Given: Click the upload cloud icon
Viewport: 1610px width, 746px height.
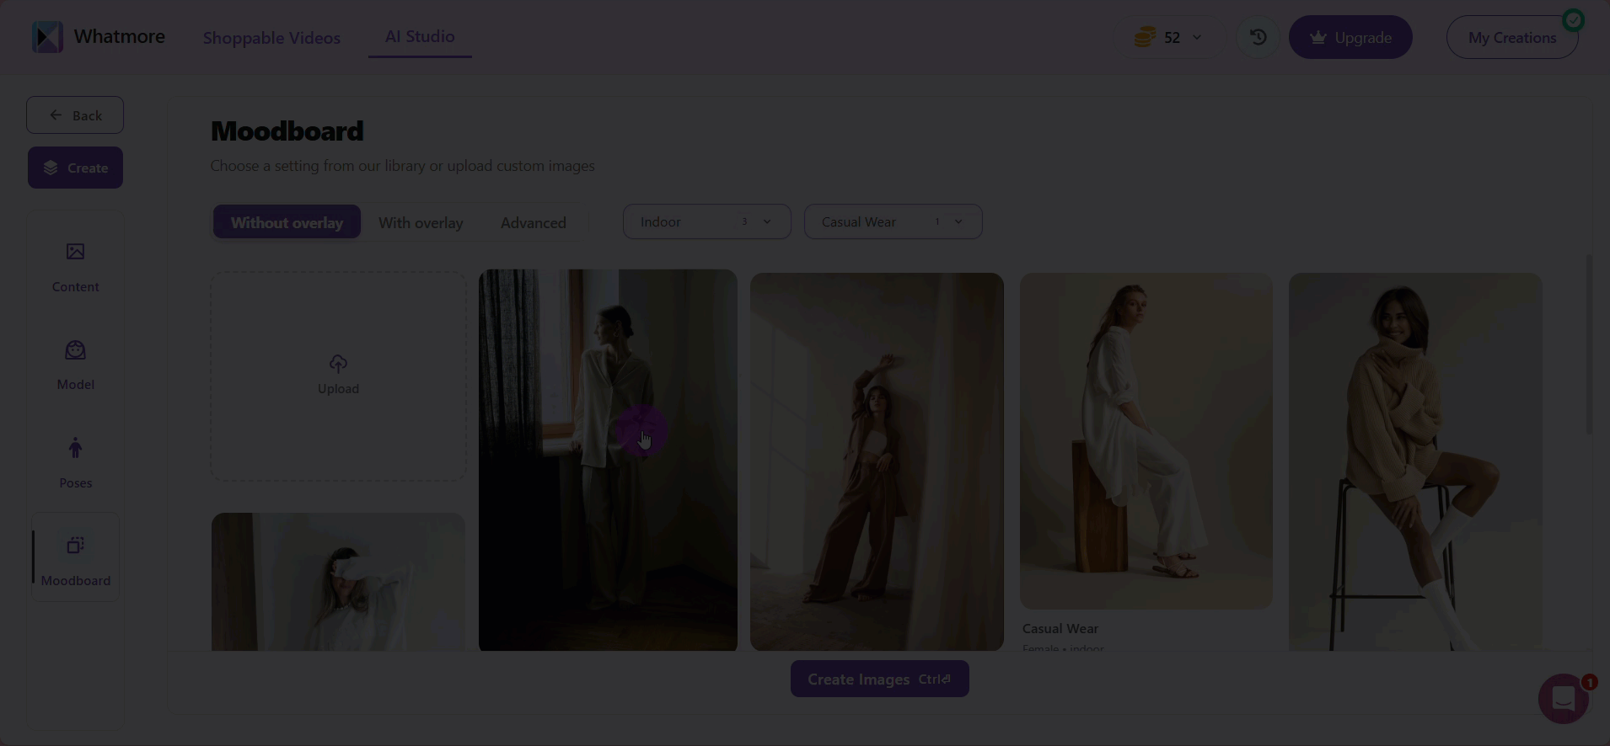Looking at the screenshot, I should (338, 364).
